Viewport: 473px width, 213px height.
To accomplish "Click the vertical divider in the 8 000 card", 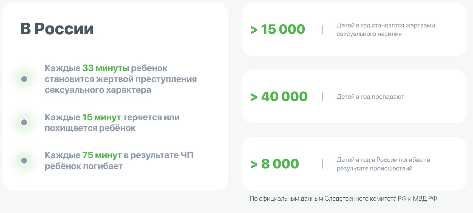I will pos(322,164).
